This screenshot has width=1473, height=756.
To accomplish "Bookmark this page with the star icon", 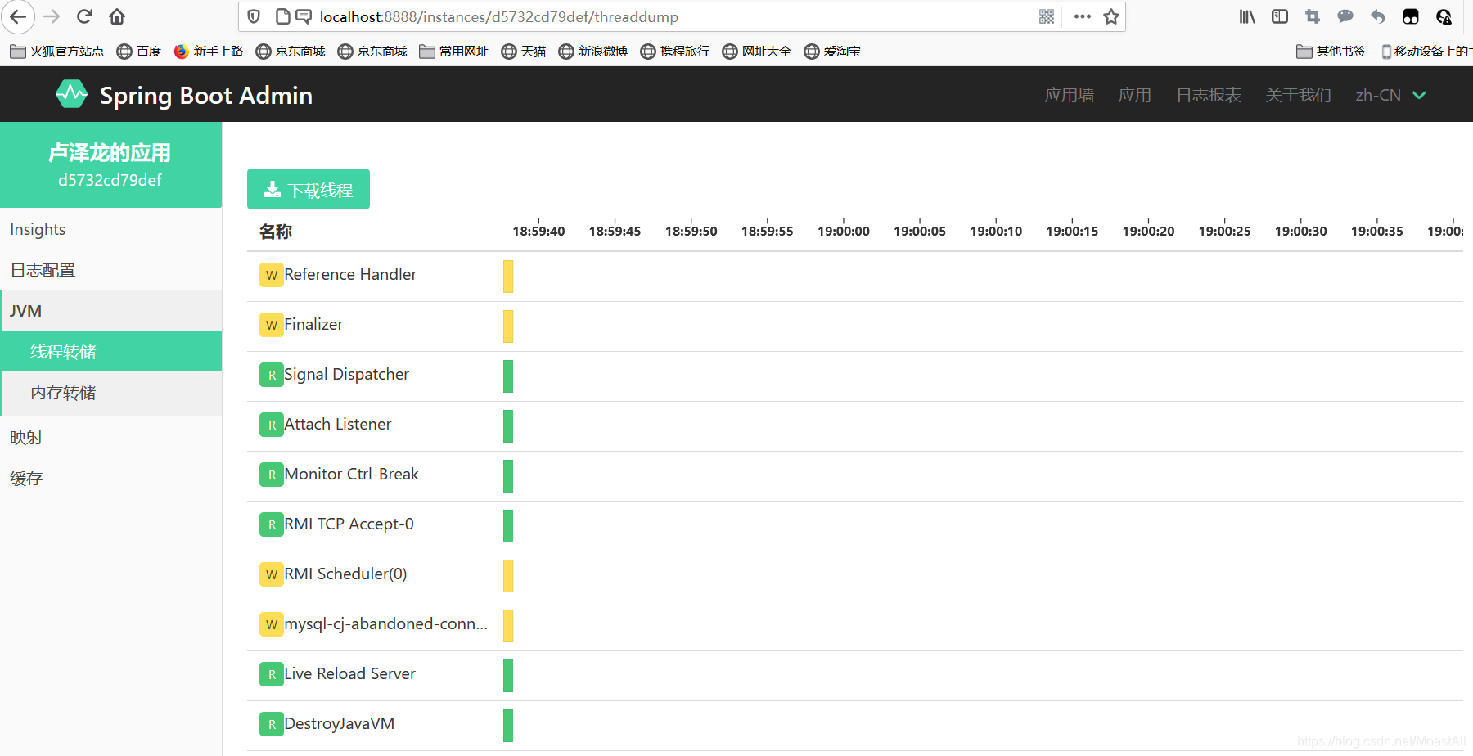I will click(1111, 16).
